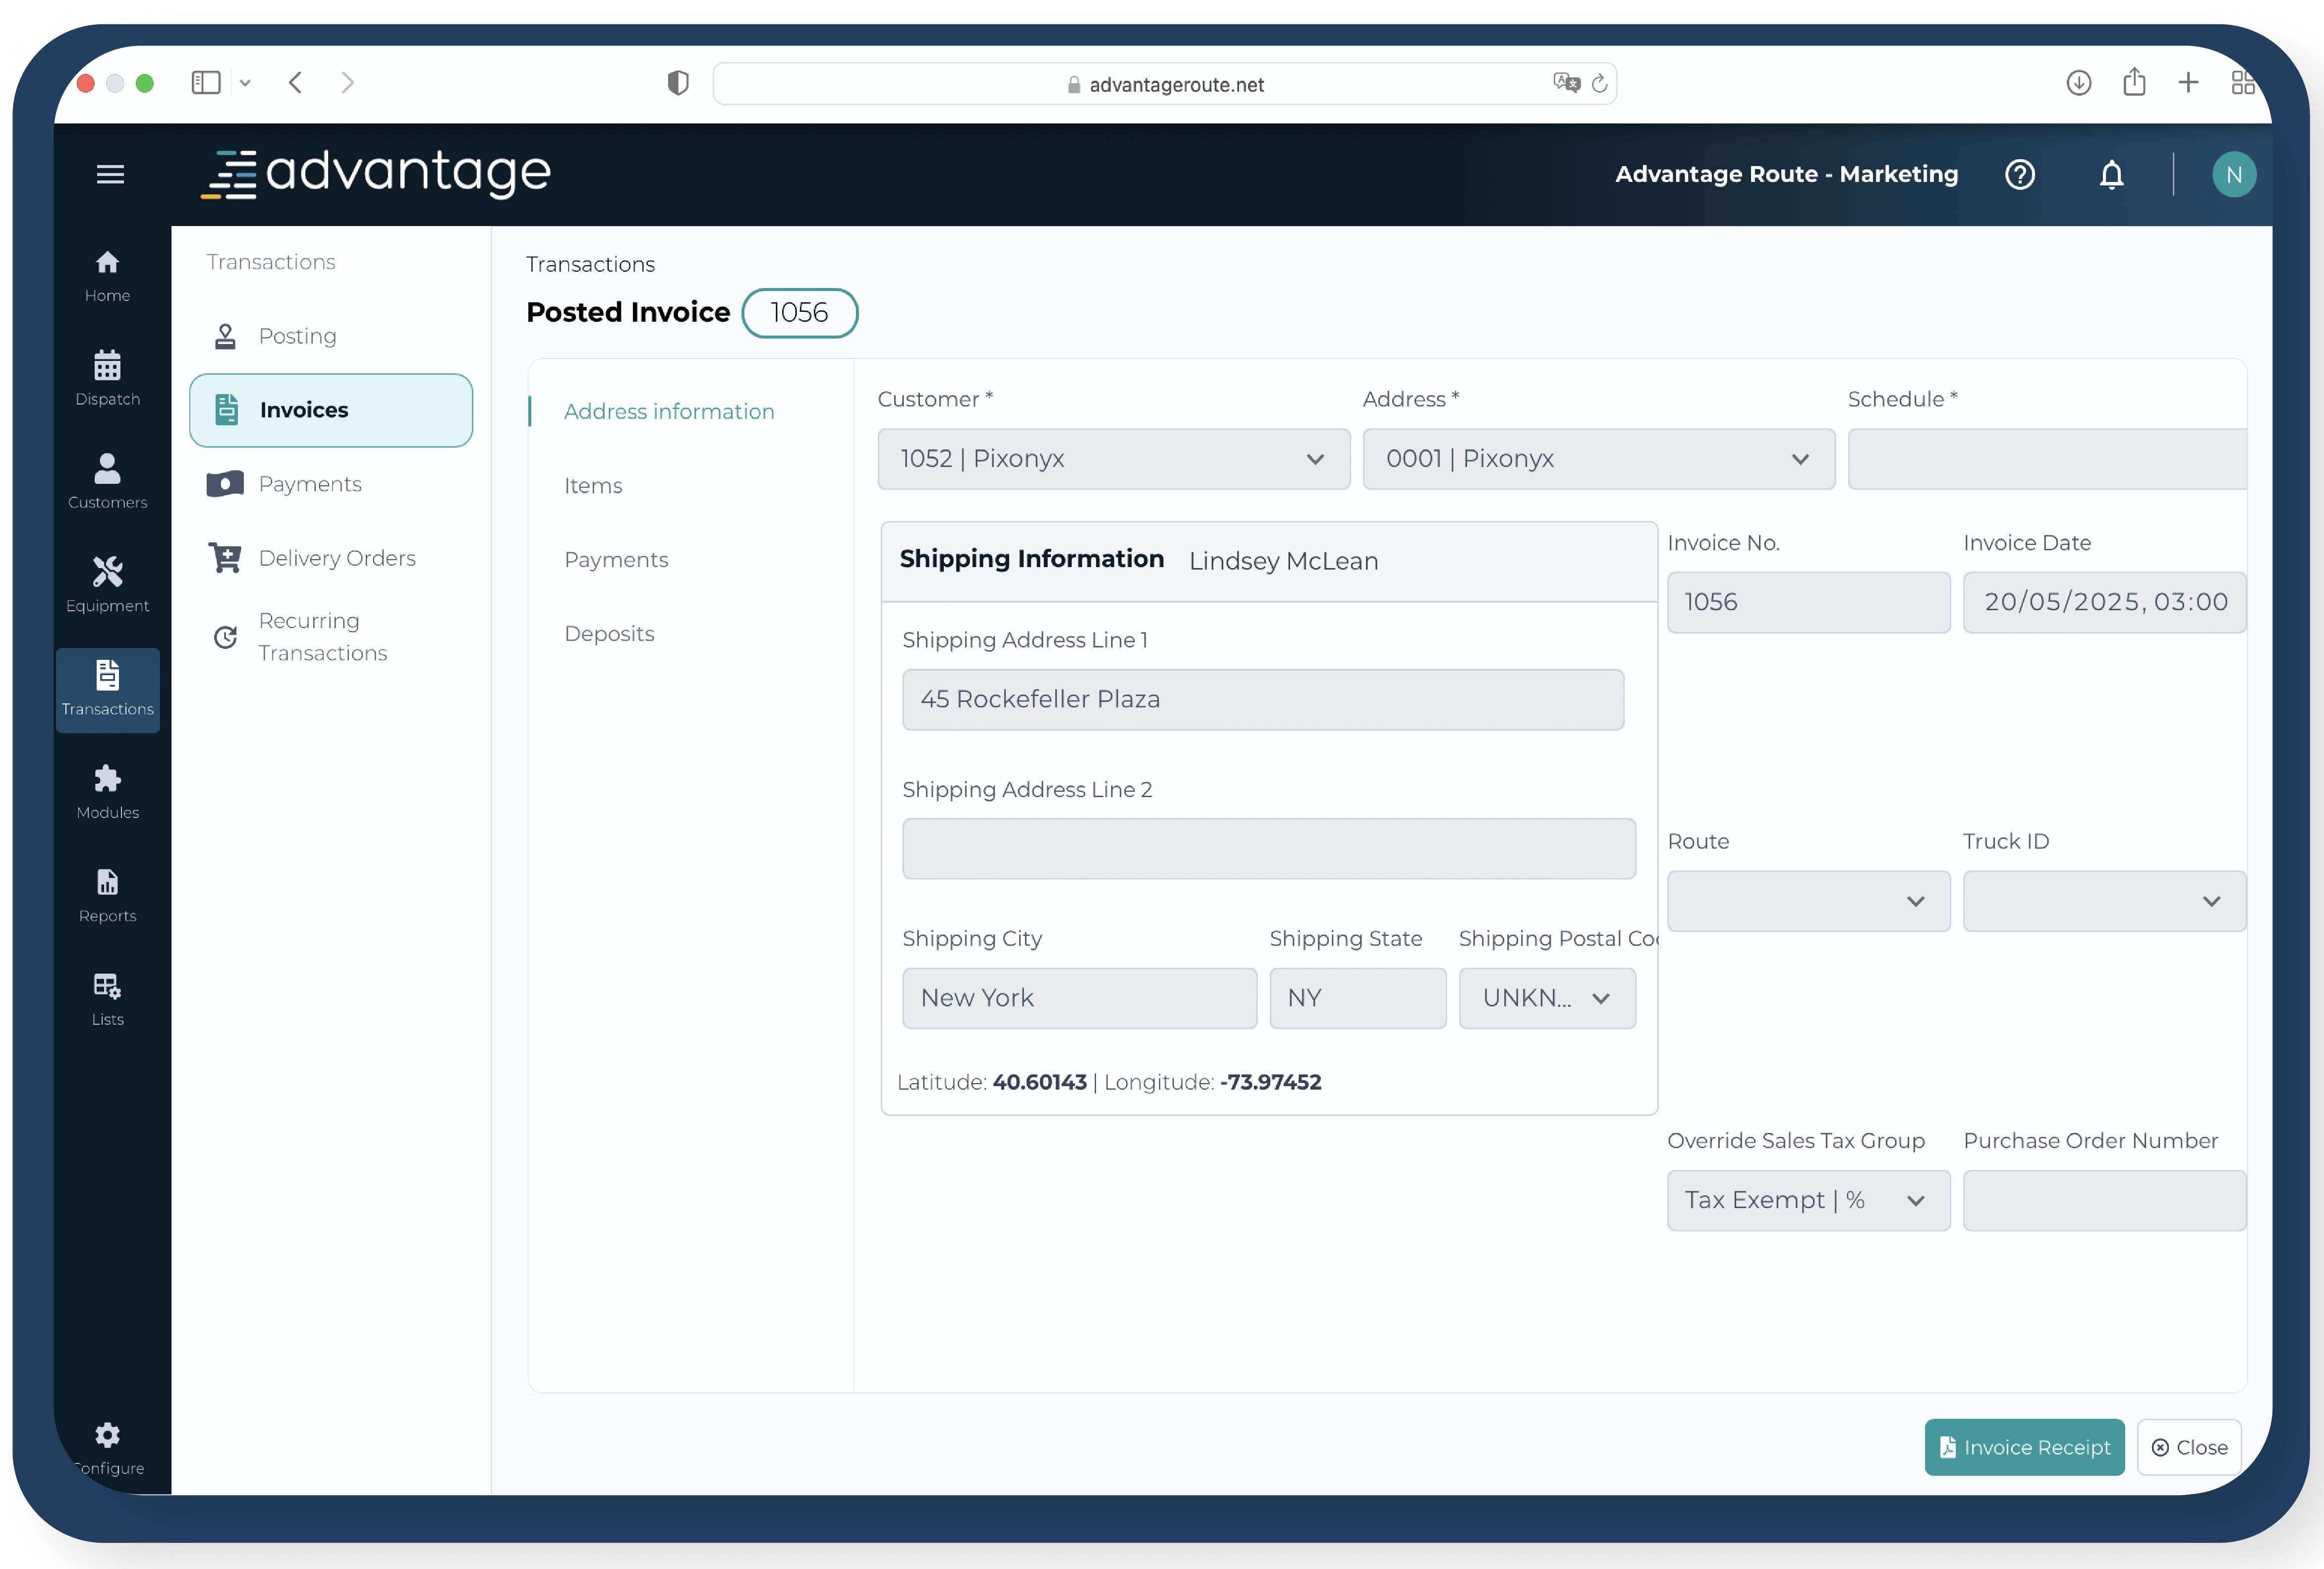Click the Shipping City field
This screenshot has height=1569, width=2324.
tap(1079, 998)
